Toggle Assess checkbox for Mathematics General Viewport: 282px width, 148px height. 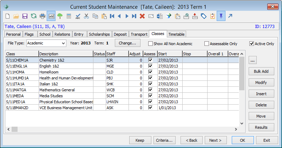coord(150,90)
